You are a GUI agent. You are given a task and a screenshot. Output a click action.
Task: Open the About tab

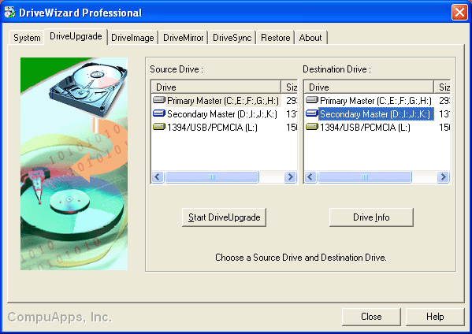coord(310,38)
